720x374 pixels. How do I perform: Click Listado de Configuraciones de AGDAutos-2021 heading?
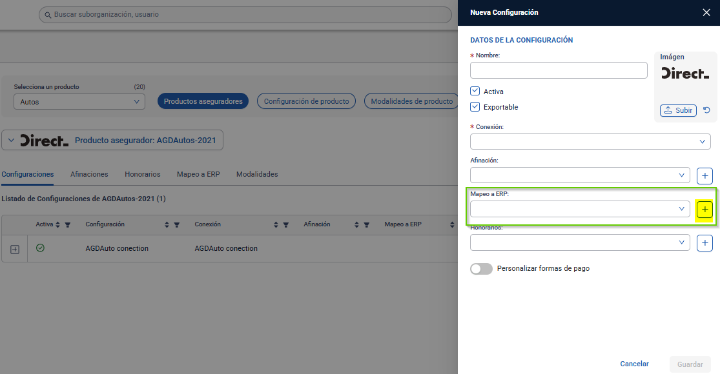(x=83, y=199)
